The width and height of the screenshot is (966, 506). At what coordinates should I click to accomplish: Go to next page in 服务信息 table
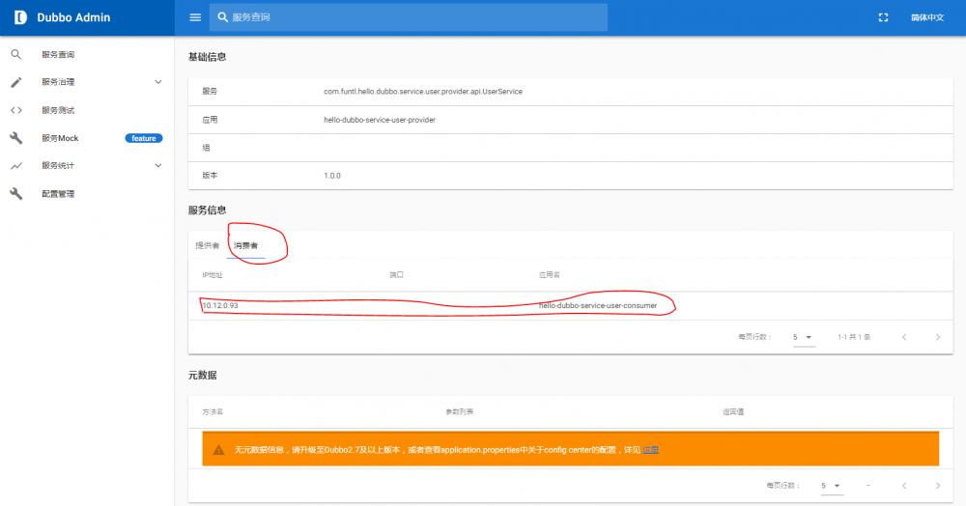938,337
